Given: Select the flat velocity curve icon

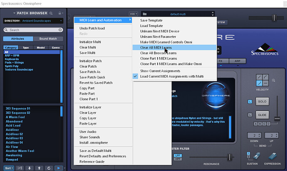Looking at the screenshot, I should [265, 83].
